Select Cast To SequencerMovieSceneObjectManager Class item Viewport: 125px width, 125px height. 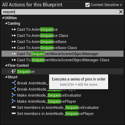(x=62, y=60)
